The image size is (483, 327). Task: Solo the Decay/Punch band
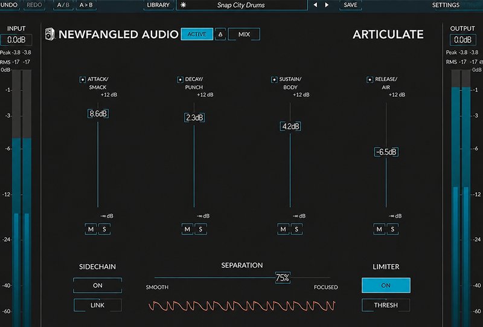pos(200,229)
